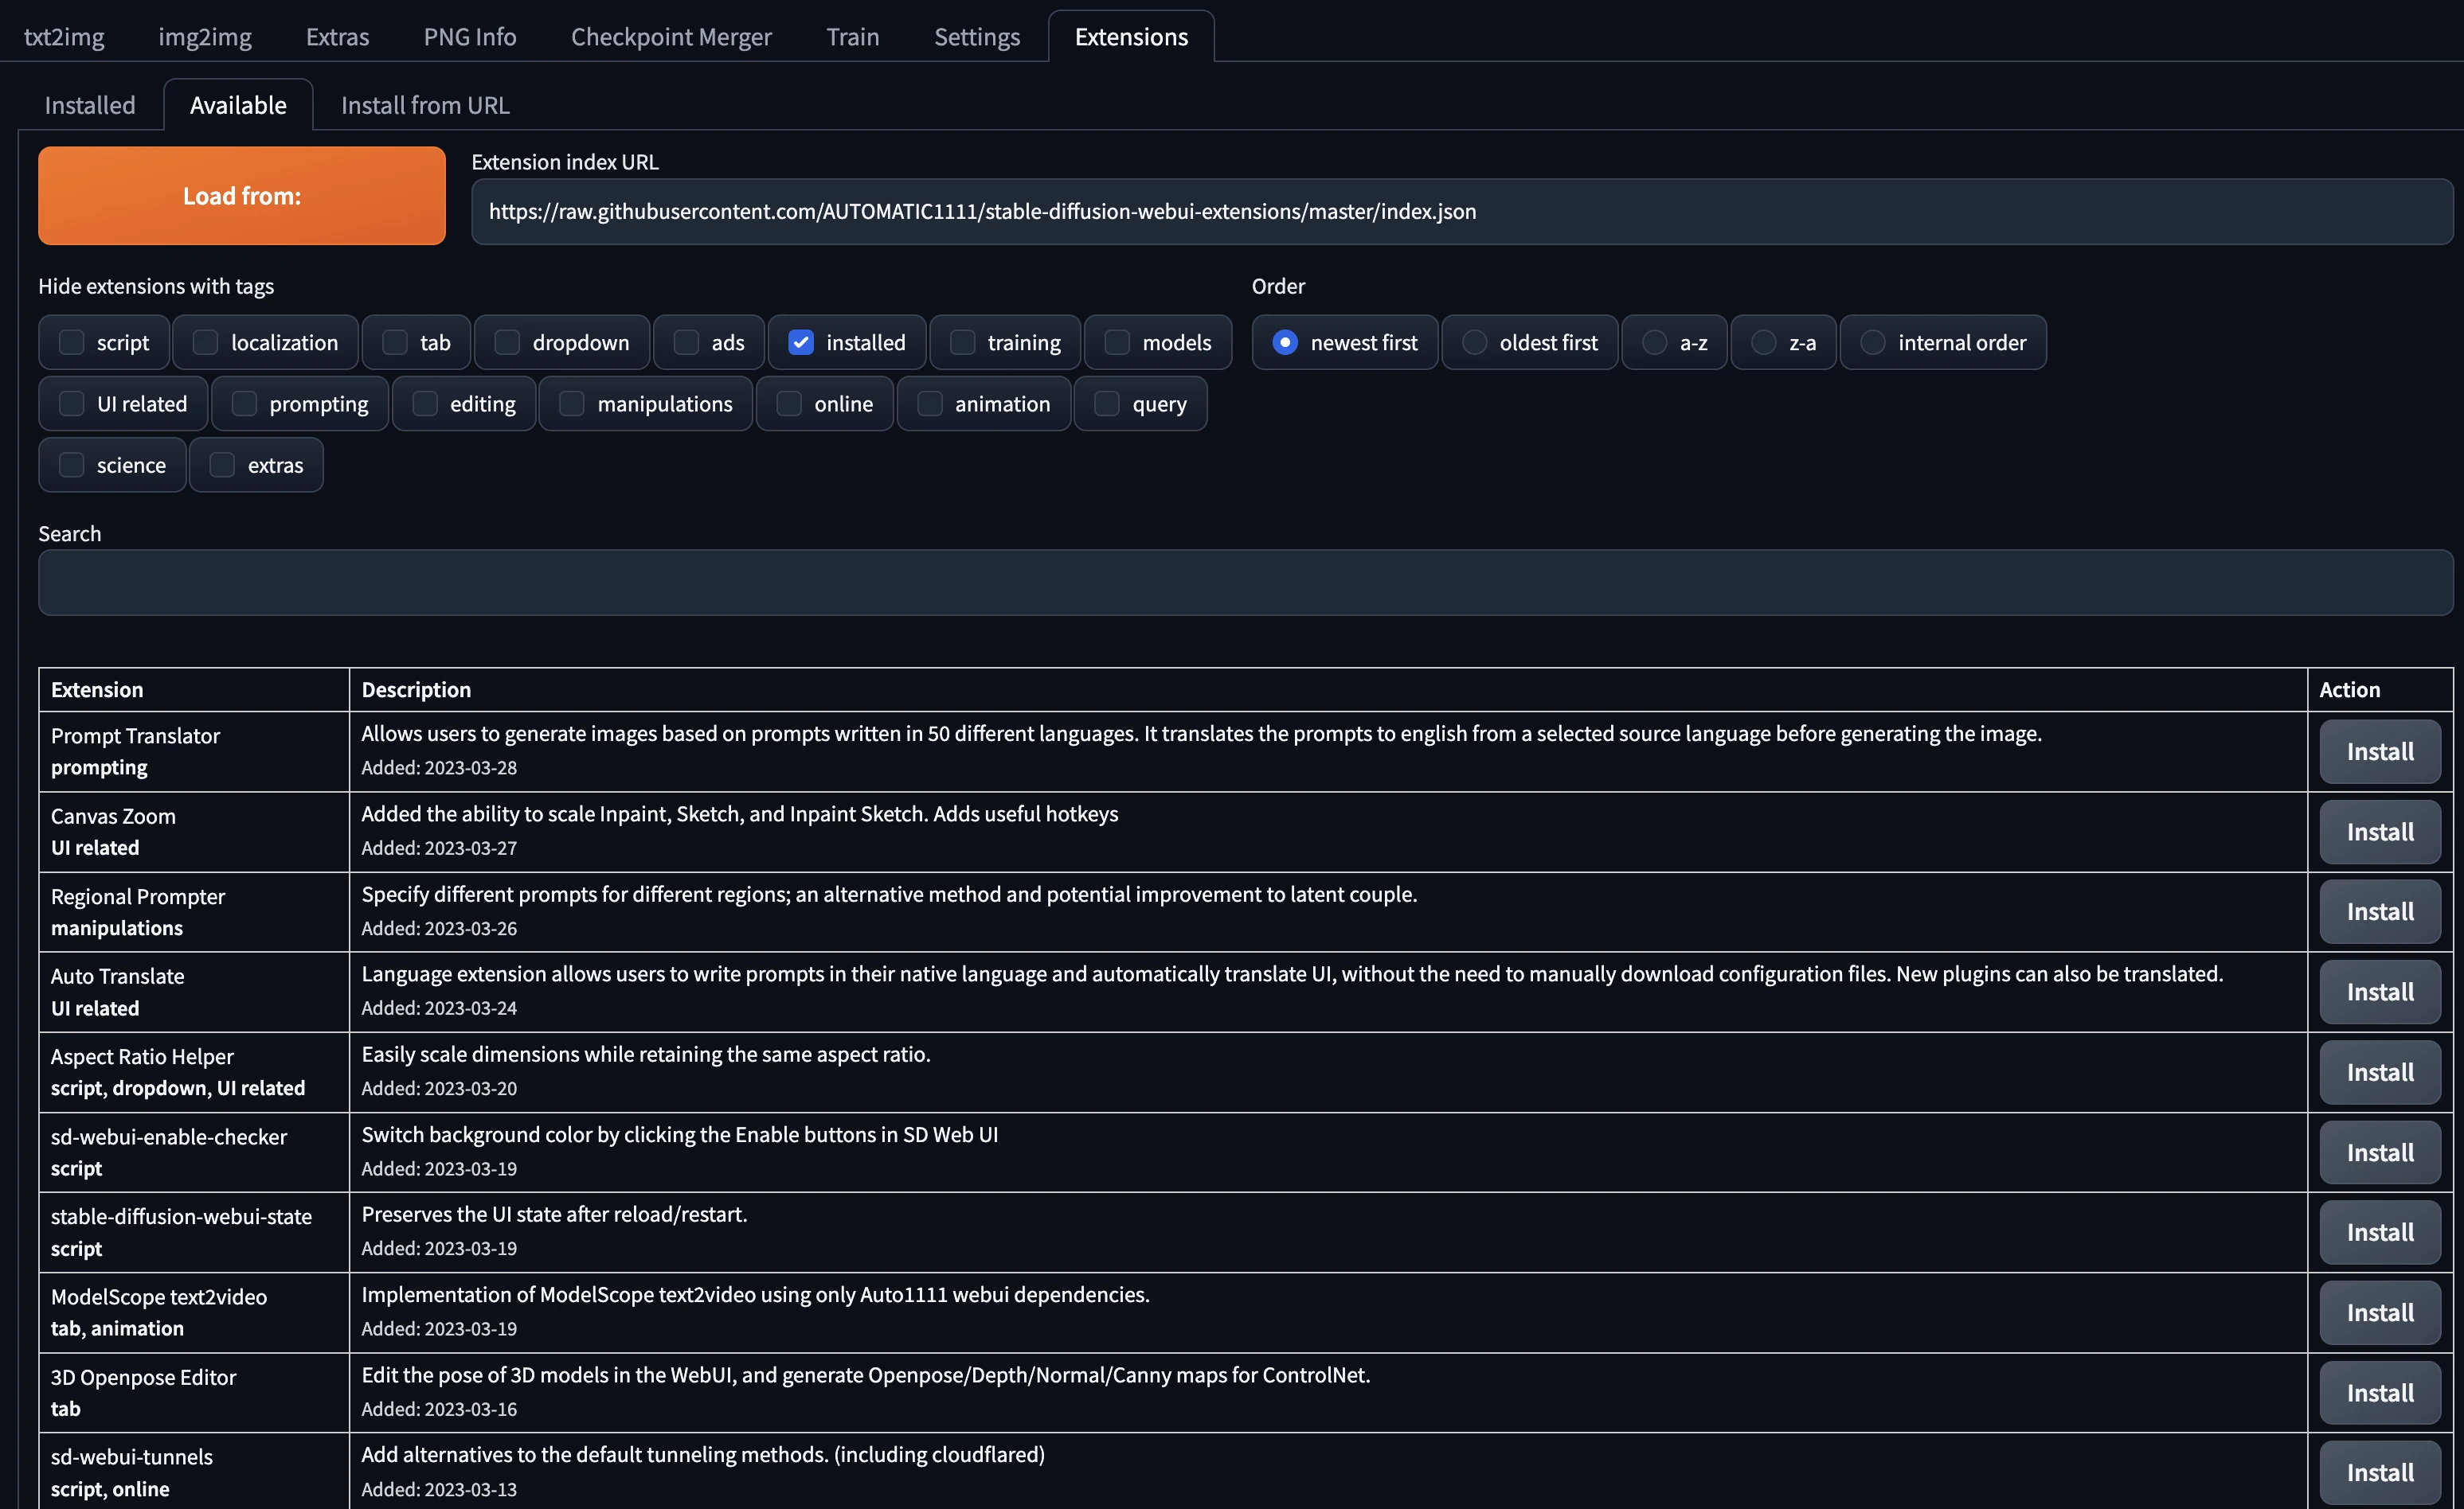Open the Settings tab

click(x=976, y=37)
